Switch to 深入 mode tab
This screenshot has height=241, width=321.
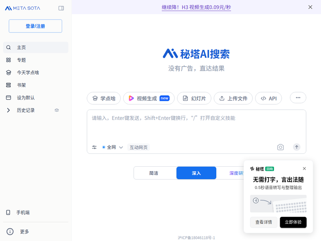pyautogui.click(x=196, y=173)
